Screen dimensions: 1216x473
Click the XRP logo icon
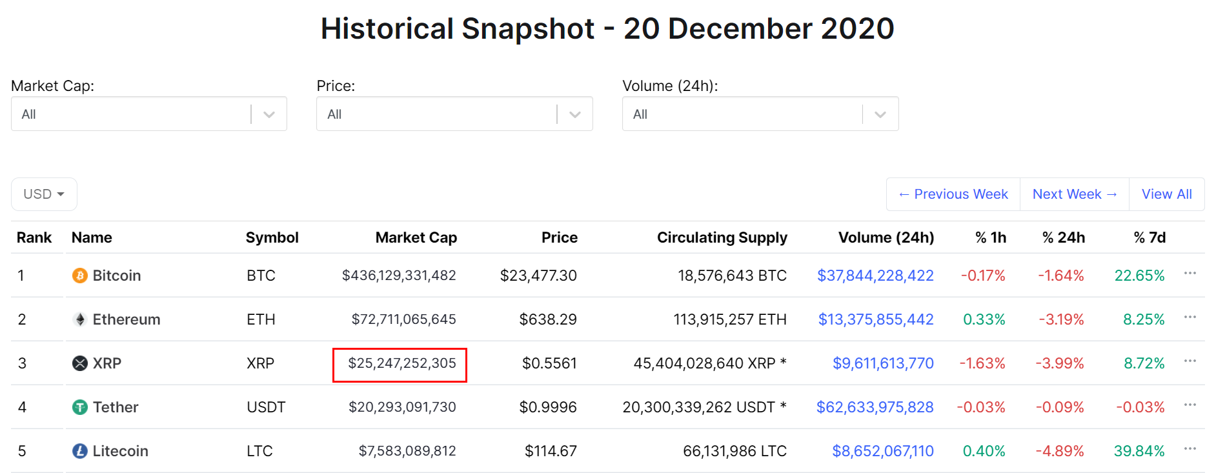pyautogui.click(x=79, y=363)
